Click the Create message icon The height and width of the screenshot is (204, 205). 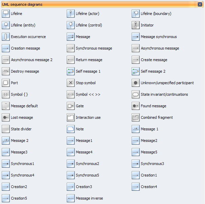pyautogui.click(x=136, y=60)
